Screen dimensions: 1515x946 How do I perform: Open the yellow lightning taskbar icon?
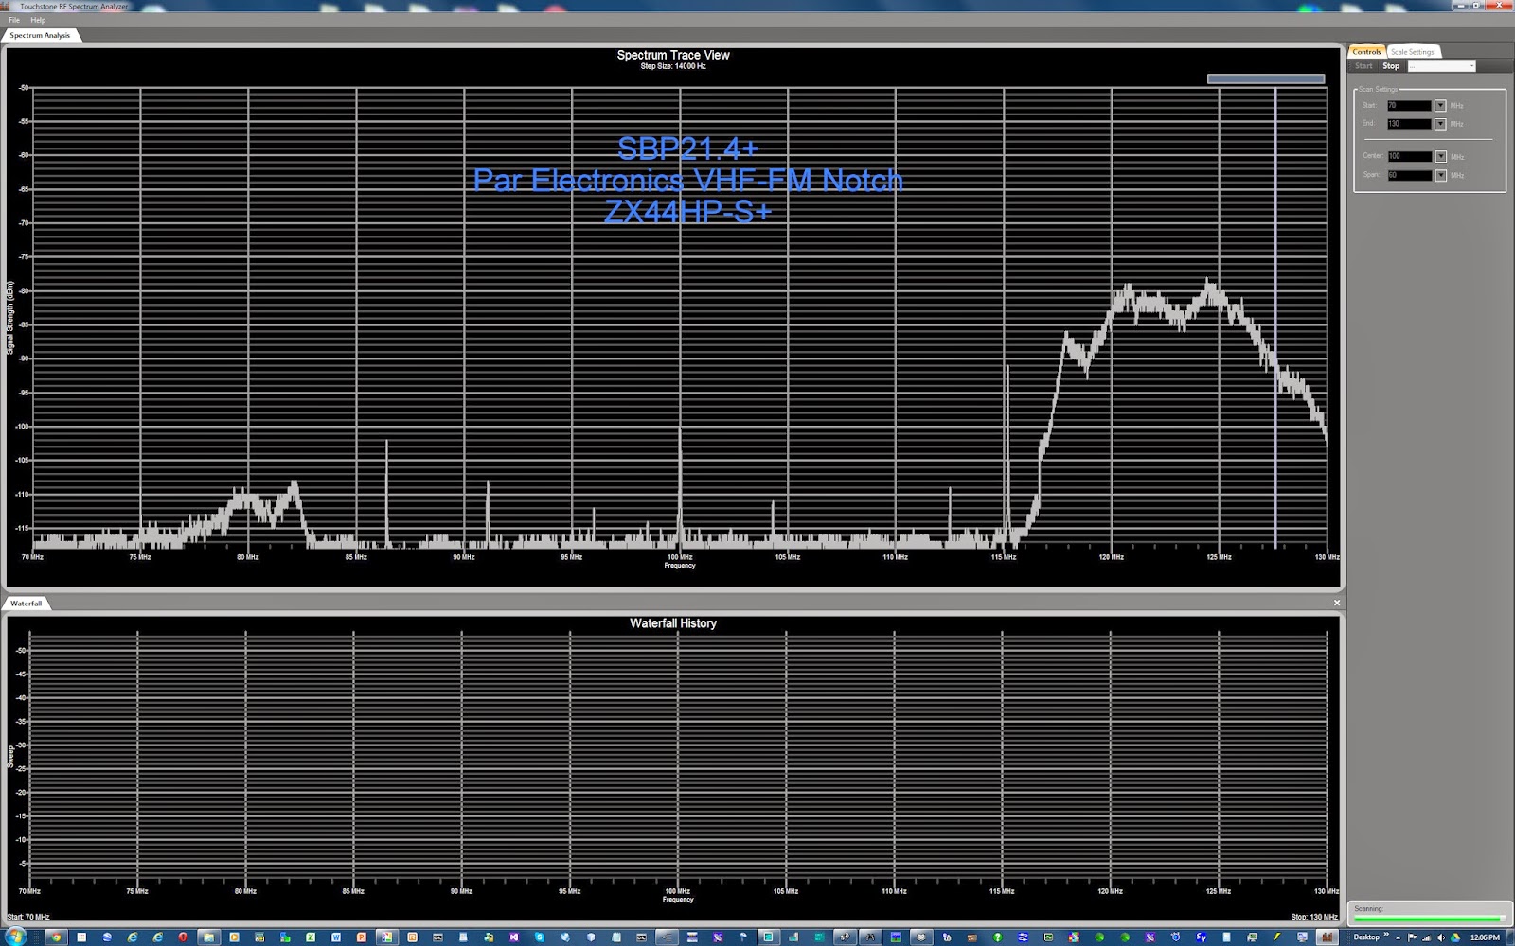1277,937
